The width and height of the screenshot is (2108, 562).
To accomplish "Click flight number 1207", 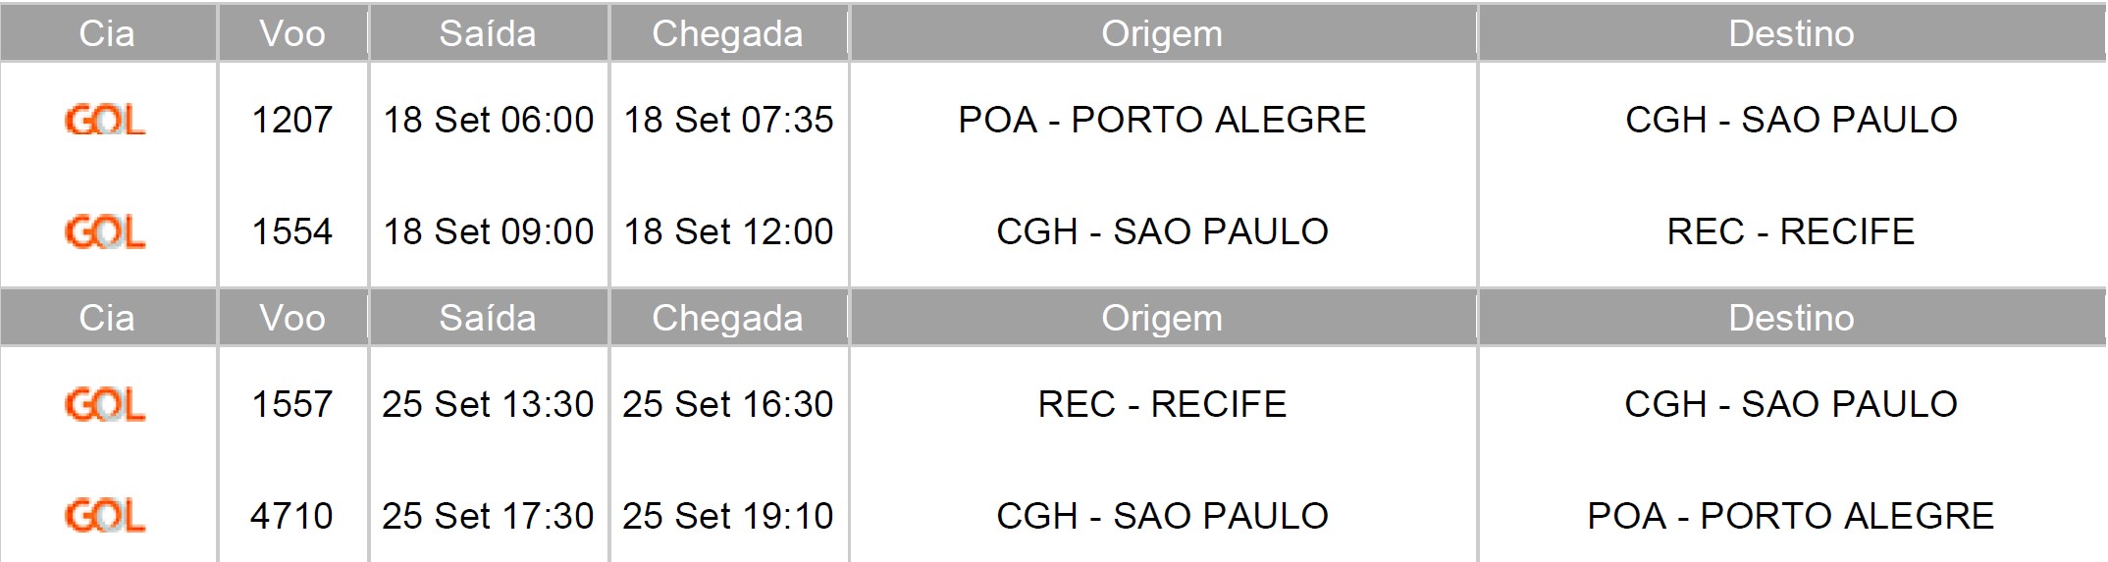I will coord(292,120).
